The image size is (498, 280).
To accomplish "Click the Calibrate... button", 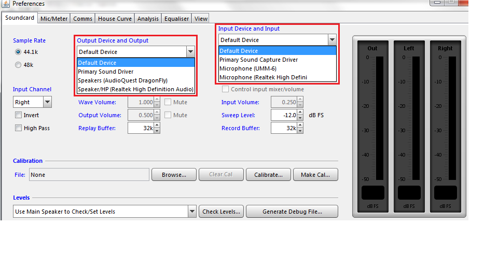I will 268,175.
